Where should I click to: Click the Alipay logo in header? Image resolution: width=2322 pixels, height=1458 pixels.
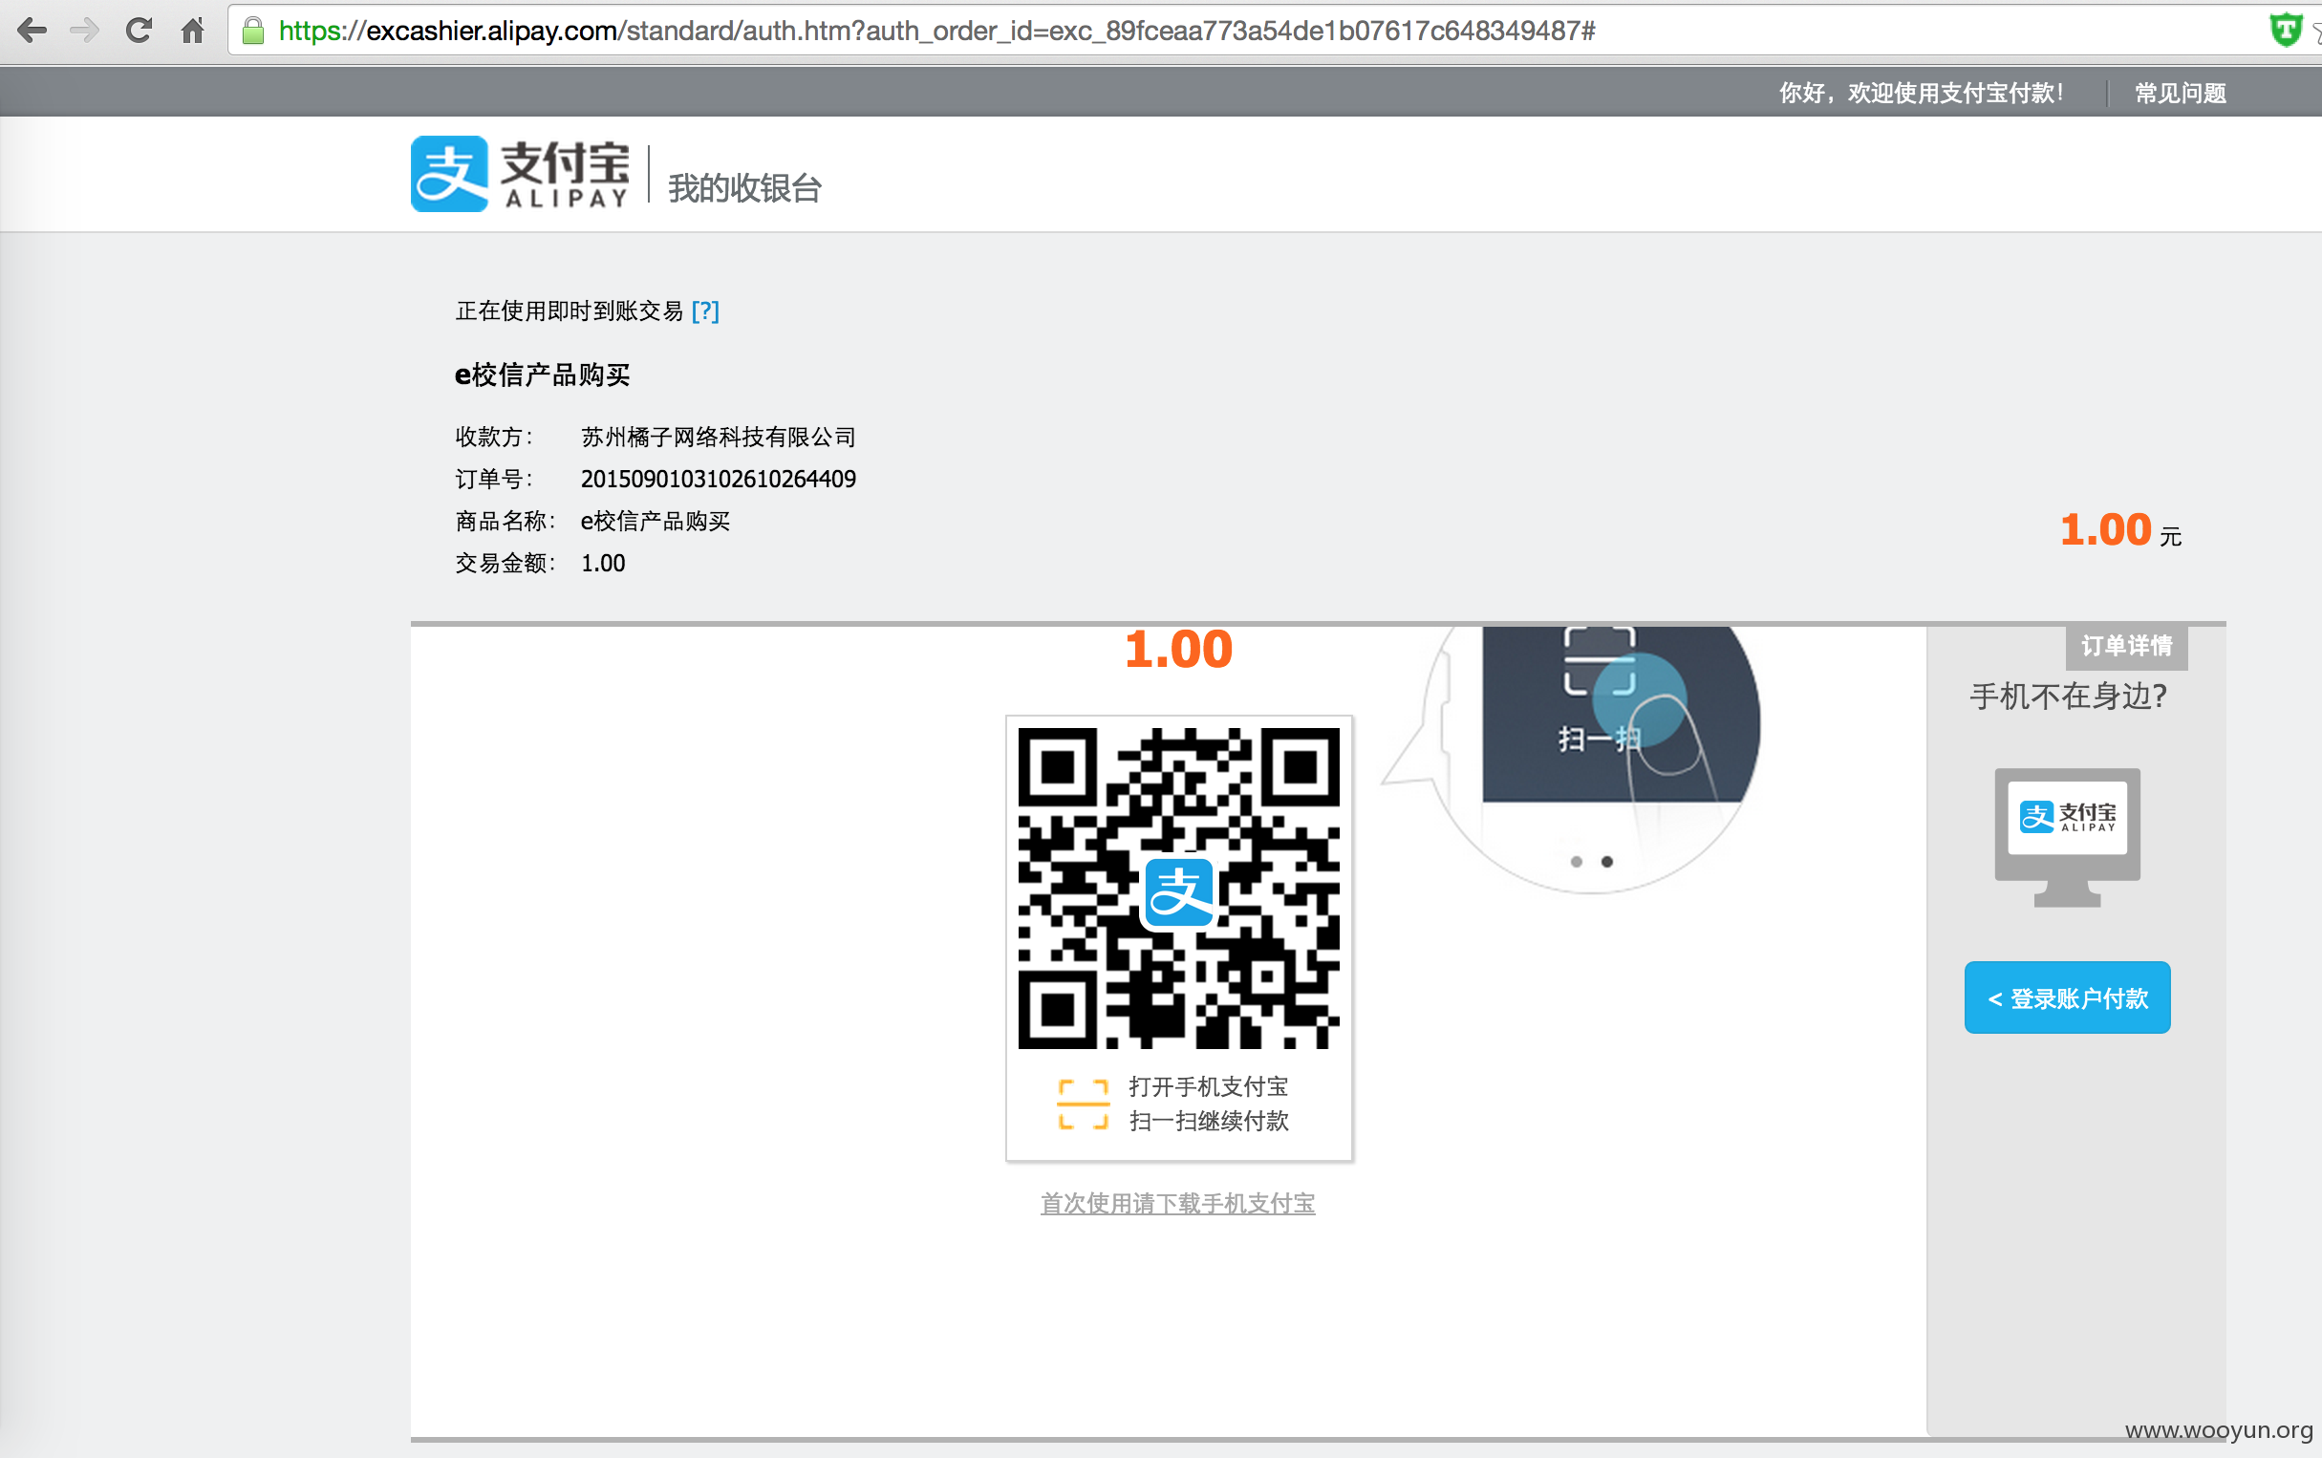click(521, 174)
